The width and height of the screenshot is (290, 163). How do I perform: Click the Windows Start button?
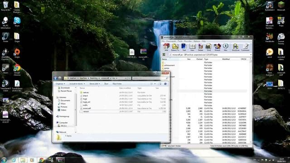4,160
